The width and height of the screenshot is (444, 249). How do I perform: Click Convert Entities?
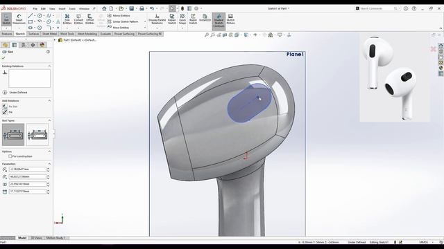(x=78, y=19)
